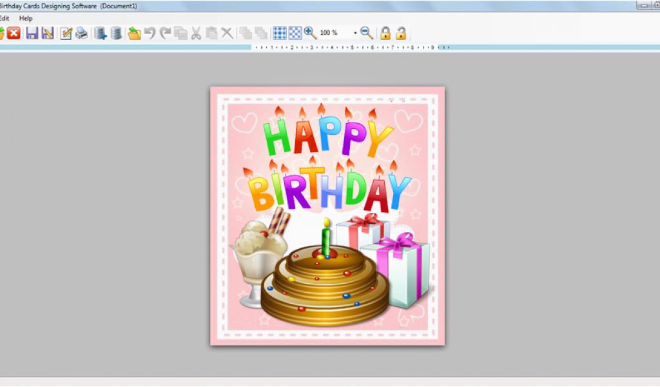Viewport: 660px width, 387px height.
Task: Click the Save As icon
Action: [47, 33]
